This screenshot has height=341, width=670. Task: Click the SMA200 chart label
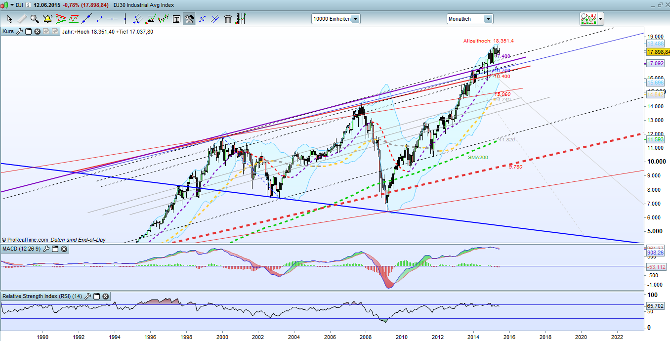coord(477,157)
